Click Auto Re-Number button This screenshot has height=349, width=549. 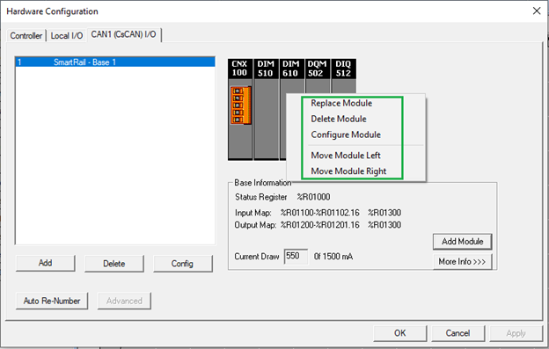coord(52,301)
